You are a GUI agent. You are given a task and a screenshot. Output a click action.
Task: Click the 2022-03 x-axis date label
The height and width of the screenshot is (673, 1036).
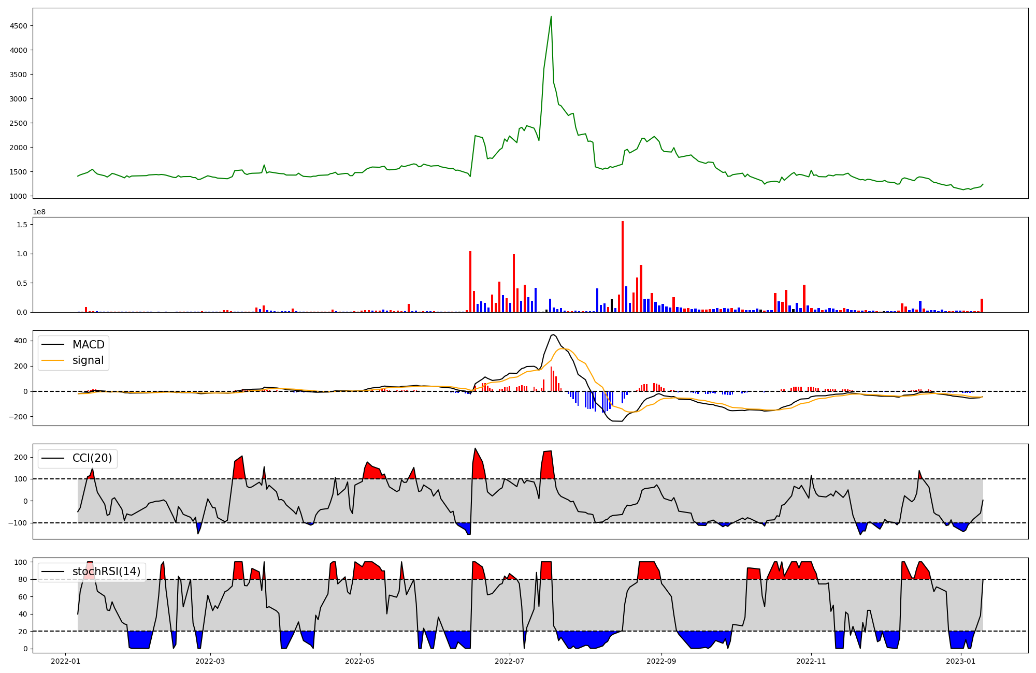click(210, 661)
